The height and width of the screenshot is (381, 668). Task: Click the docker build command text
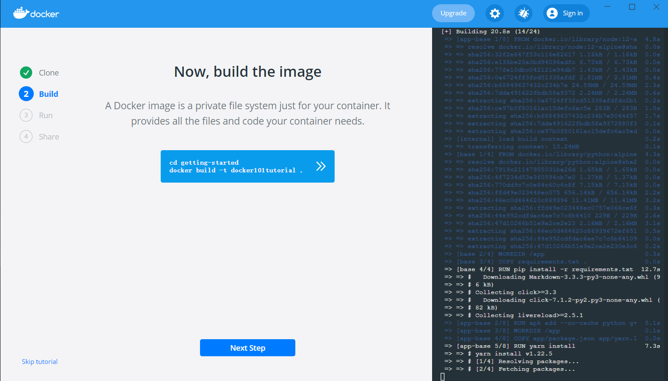(x=236, y=170)
